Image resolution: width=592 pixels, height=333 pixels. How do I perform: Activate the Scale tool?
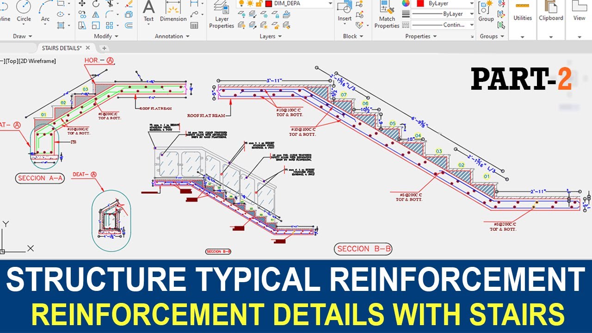click(96, 25)
